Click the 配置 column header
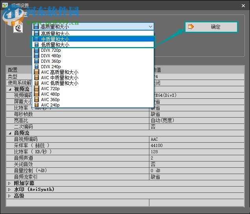The width and height of the screenshot is (250, 214). [x=13, y=70]
